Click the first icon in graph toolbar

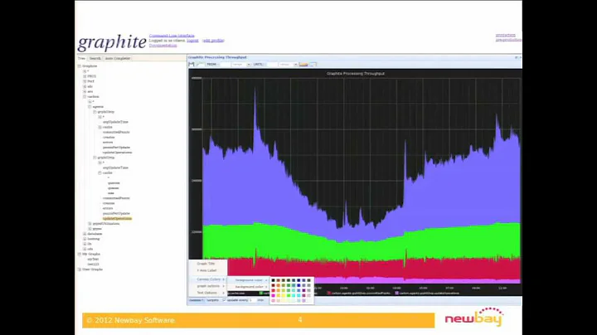click(192, 65)
